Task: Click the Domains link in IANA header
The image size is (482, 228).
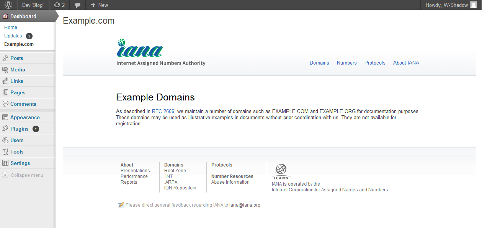Action: [x=319, y=63]
